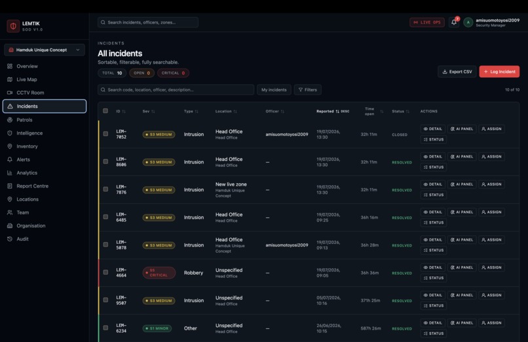Sort the table by ID column
Viewport: 528px width, 342px height.
pyautogui.click(x=121, y=111)
